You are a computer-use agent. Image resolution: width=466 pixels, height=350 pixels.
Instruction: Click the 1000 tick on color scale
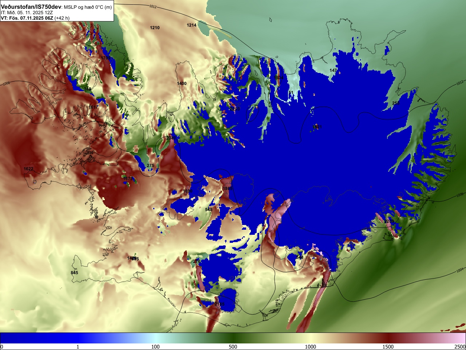coord(311,347)
